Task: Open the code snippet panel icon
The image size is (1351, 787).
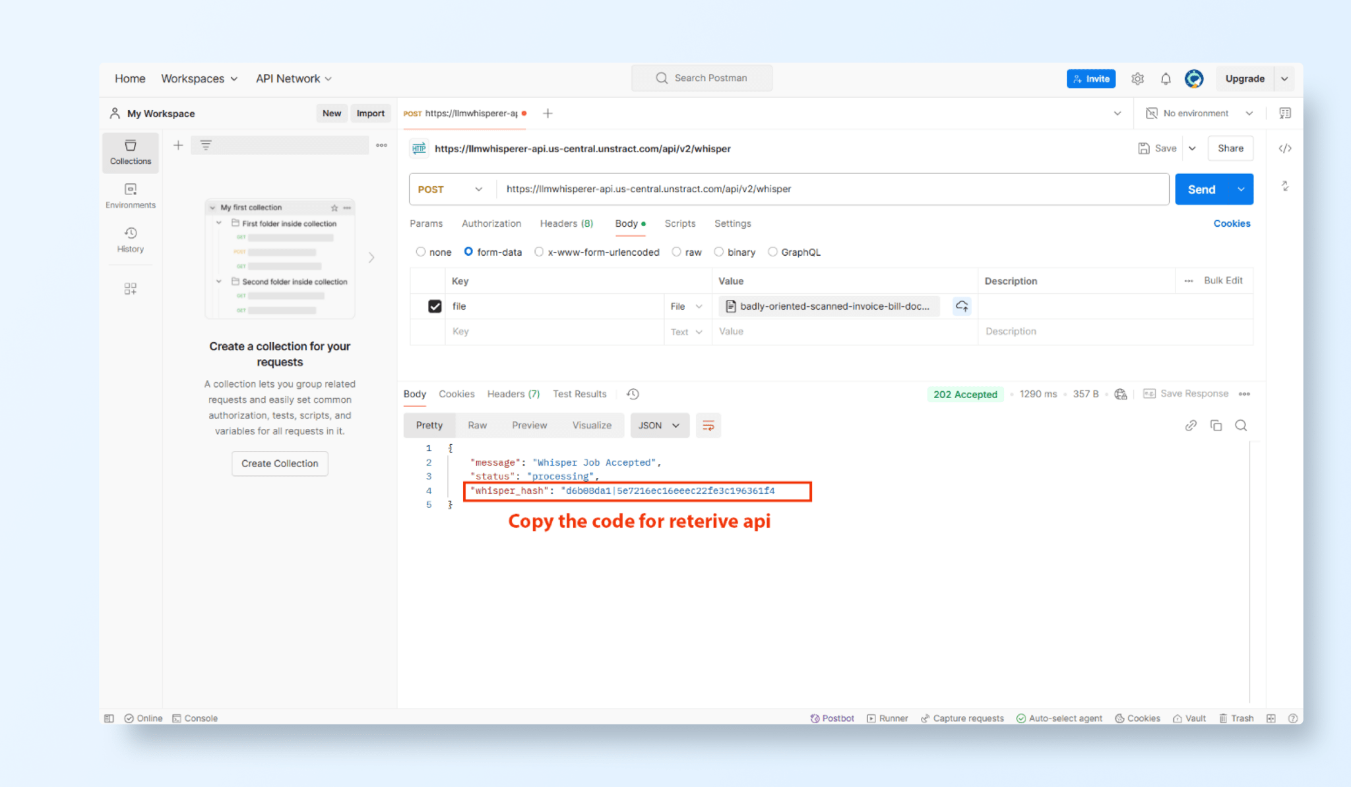Action: (x=1284, y=148)
